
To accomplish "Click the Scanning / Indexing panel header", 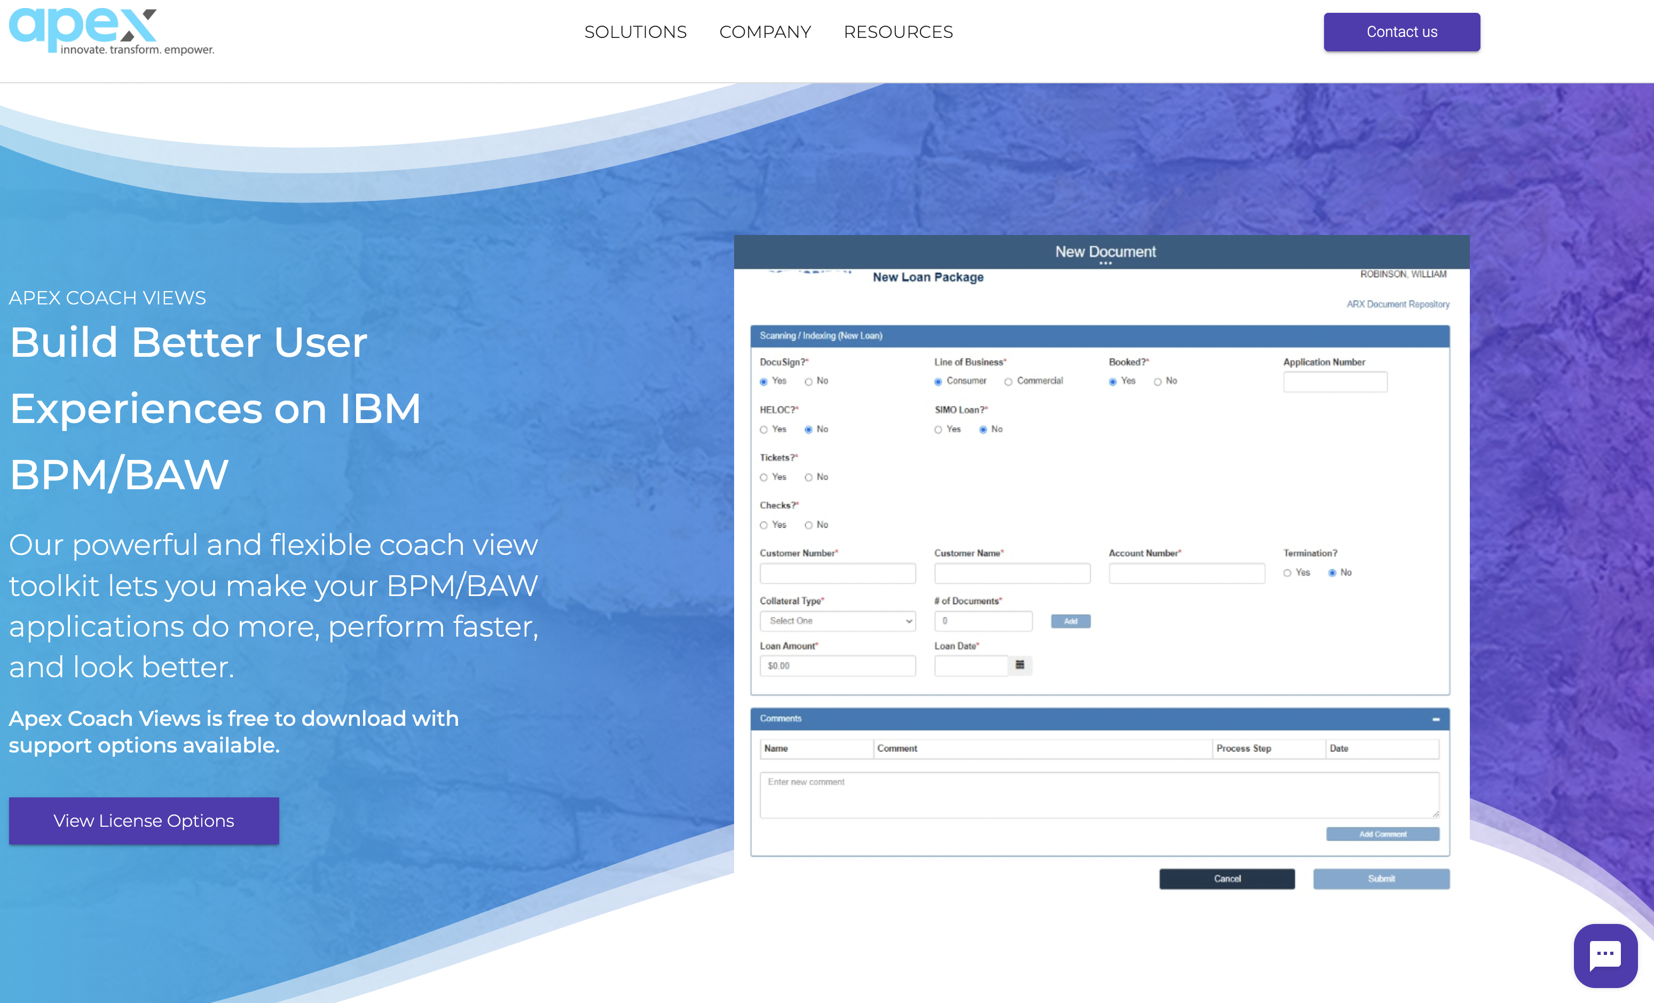I will click(x=1100, y=336).
